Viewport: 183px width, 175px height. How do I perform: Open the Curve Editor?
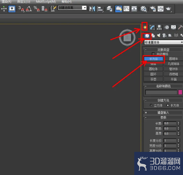click(x=126, y=9)
